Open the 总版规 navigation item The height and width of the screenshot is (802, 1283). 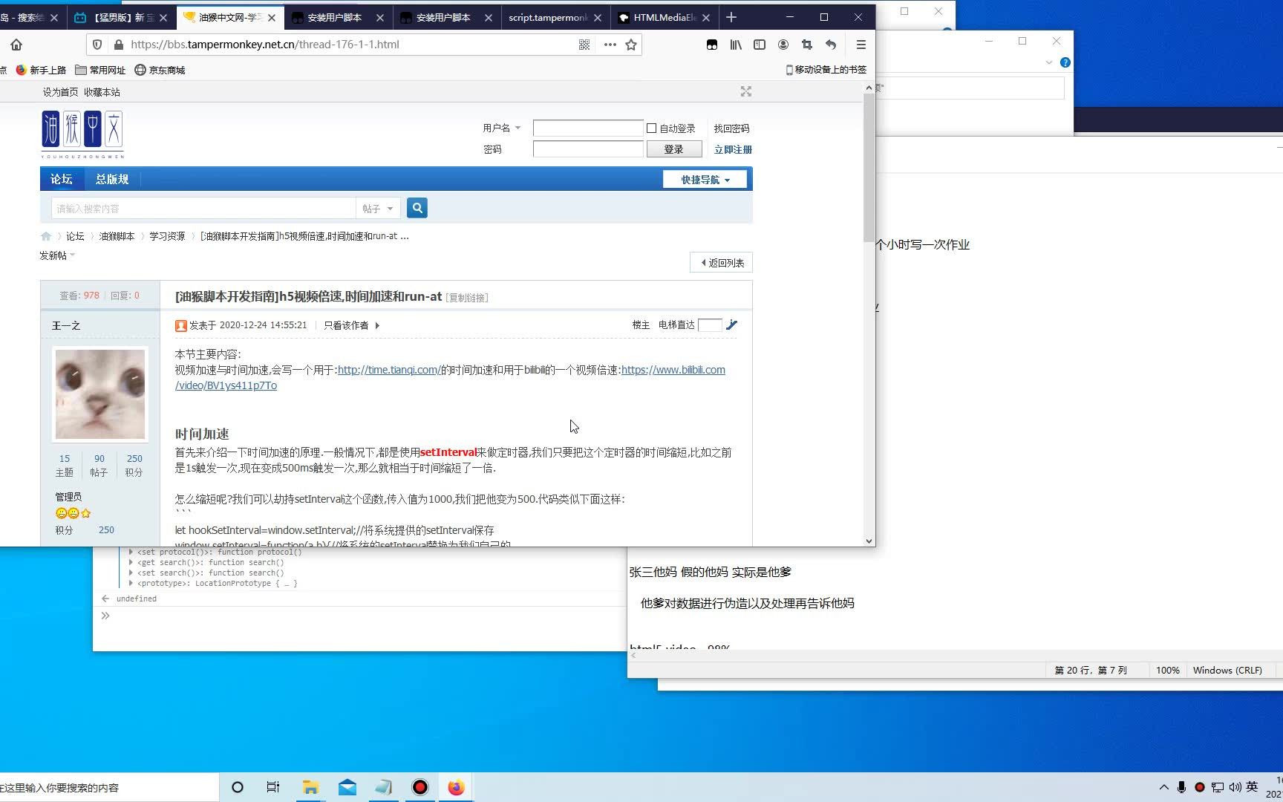111,179
